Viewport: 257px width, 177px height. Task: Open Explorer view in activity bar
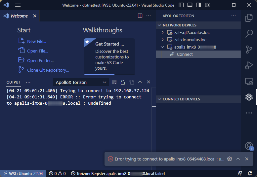[x=249, y=18]
